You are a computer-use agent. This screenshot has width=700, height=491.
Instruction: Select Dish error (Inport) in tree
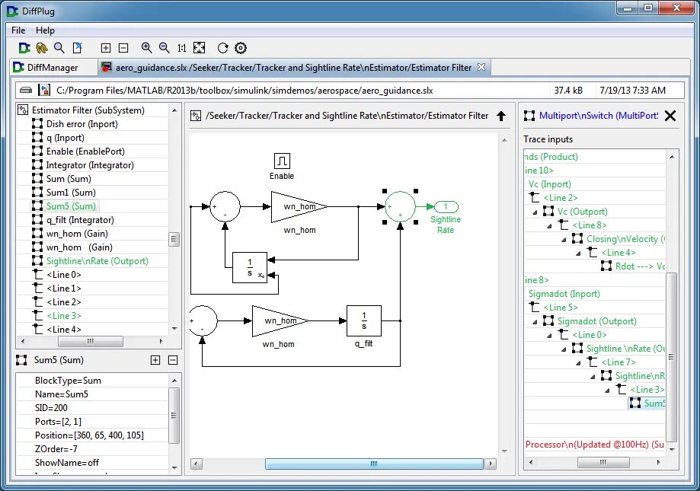82,124
